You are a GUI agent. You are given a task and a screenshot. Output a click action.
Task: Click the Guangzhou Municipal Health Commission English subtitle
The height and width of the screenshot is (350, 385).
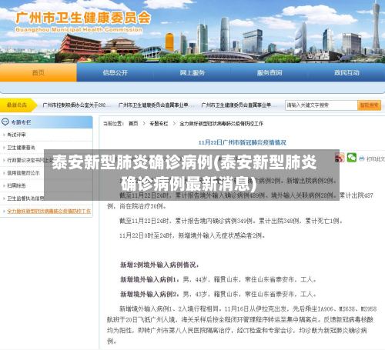pos(79,30)
